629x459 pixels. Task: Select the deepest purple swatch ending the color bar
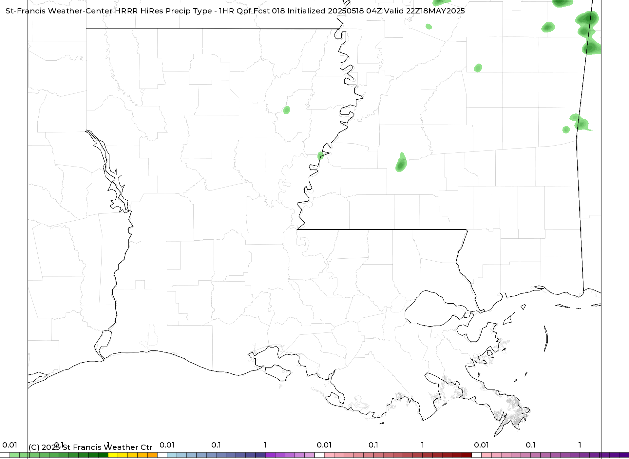click(624, 455)
